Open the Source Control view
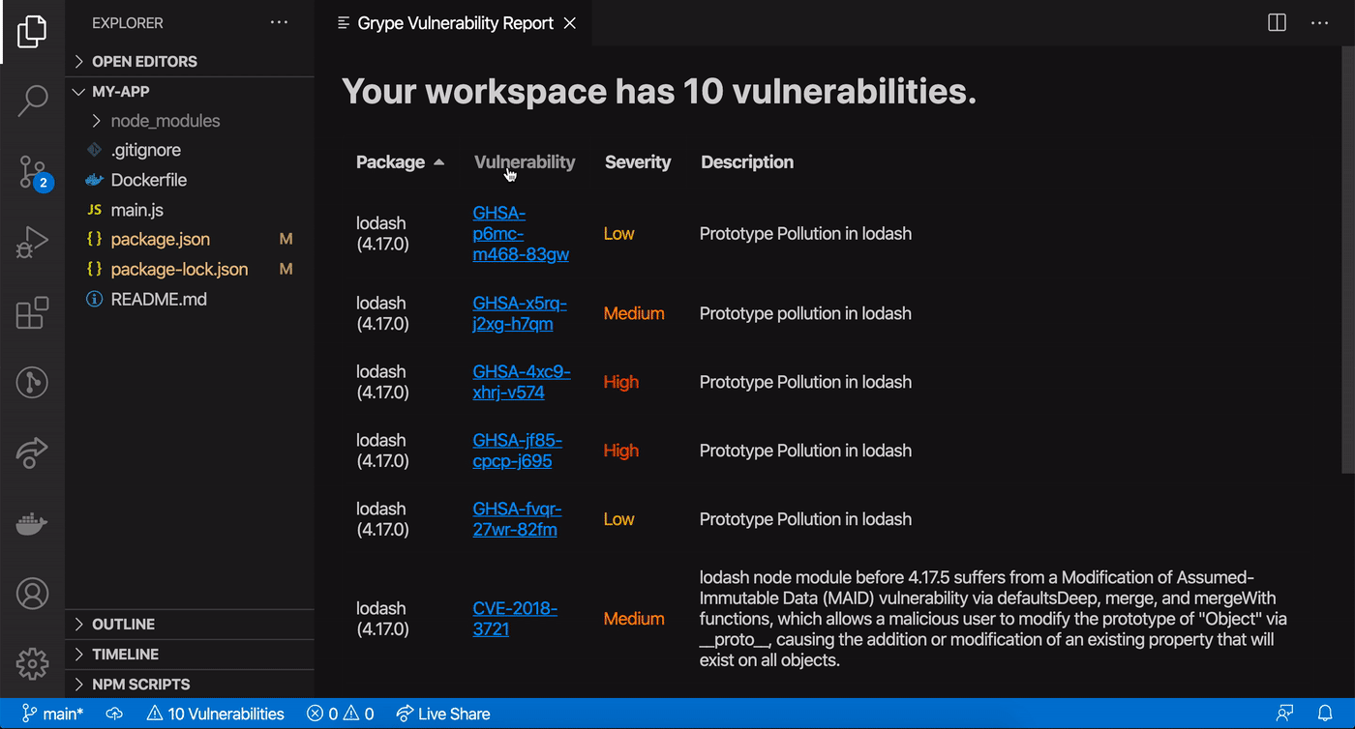Image resolution: width=1355 pixels, height=729 pixels. point(32,172)
